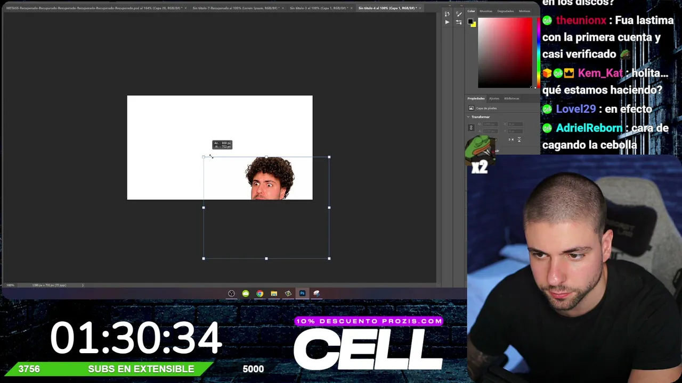
Task: Click the top-left transform handle
Action: 204,157
